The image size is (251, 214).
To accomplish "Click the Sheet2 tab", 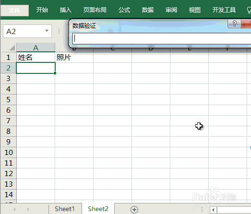I will [x=98, y=209].
